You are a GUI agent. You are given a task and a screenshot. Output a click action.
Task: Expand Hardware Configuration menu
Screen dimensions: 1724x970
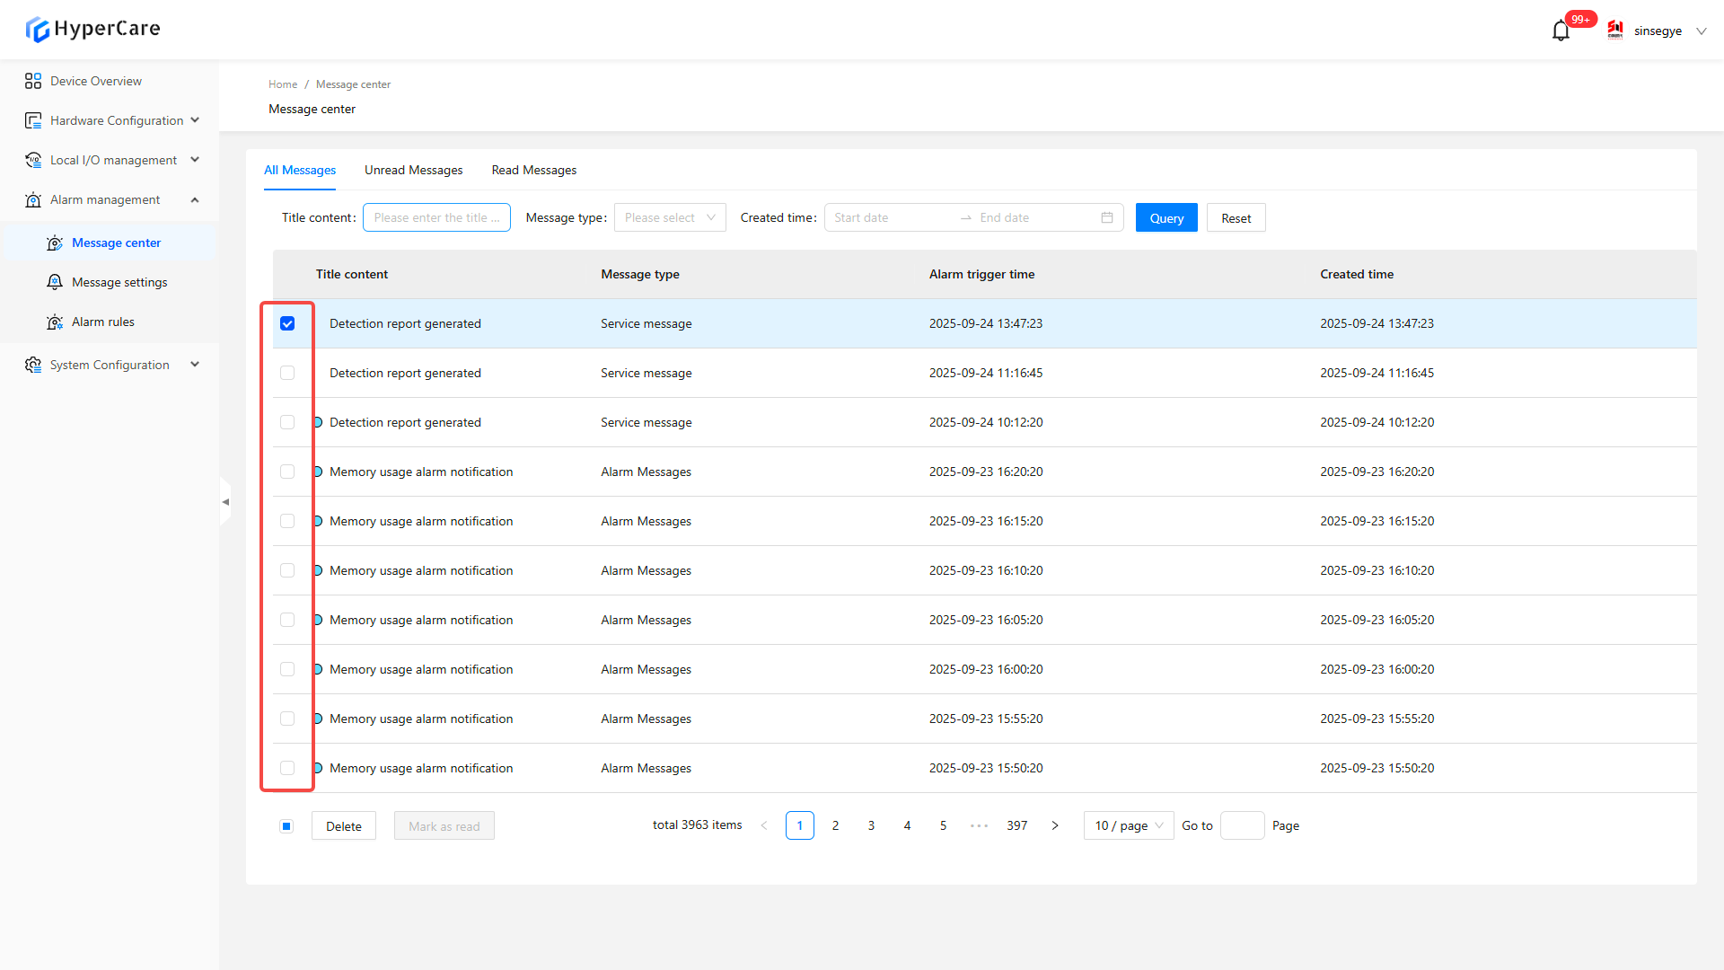[116, 120]
